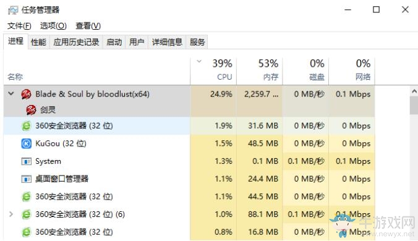Click the System process icon
The height and width of the screenshot is (241, 418).
(26, 161)
